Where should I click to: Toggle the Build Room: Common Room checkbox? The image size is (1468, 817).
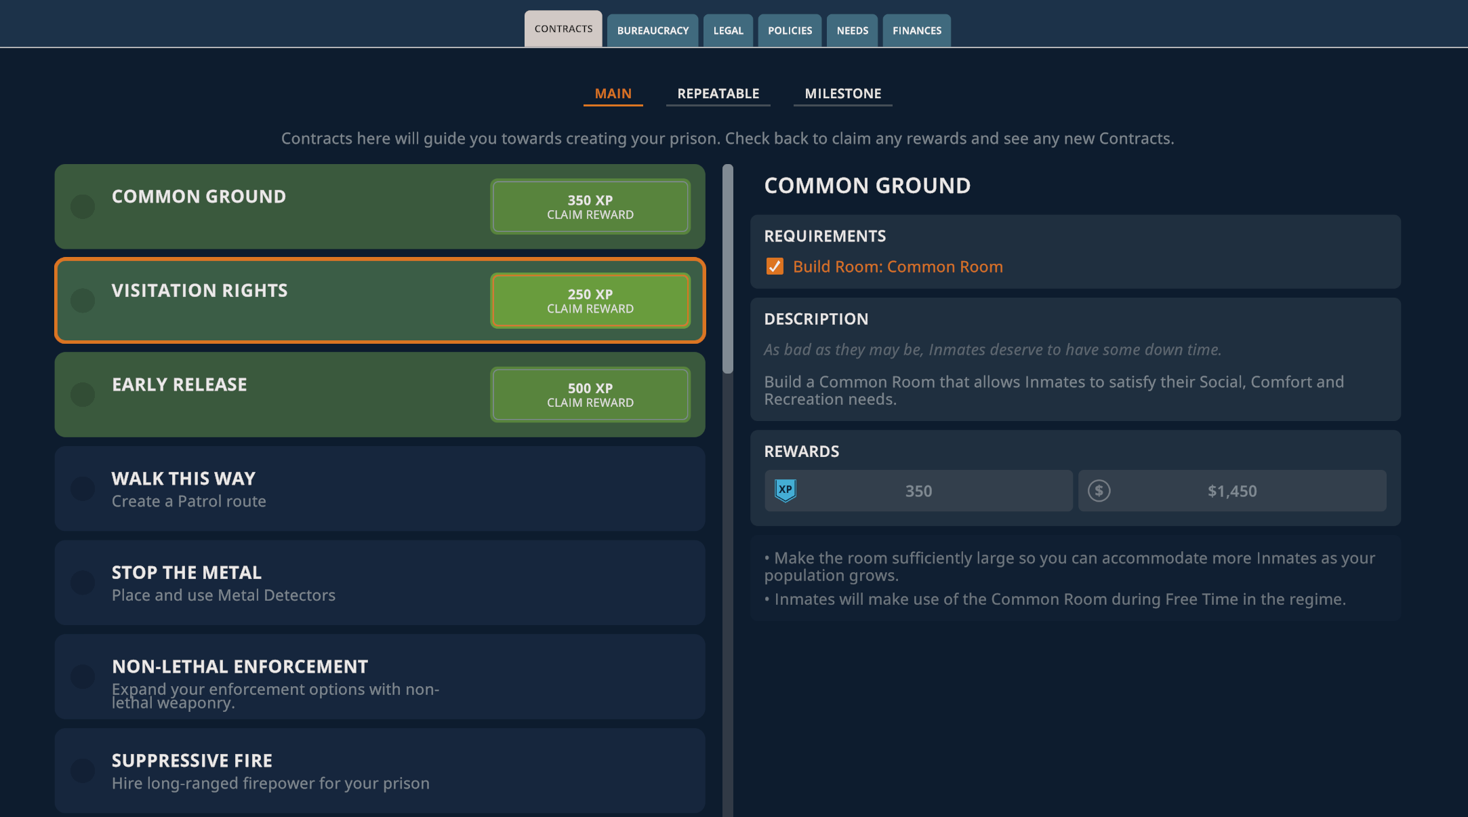pos(774,266)
